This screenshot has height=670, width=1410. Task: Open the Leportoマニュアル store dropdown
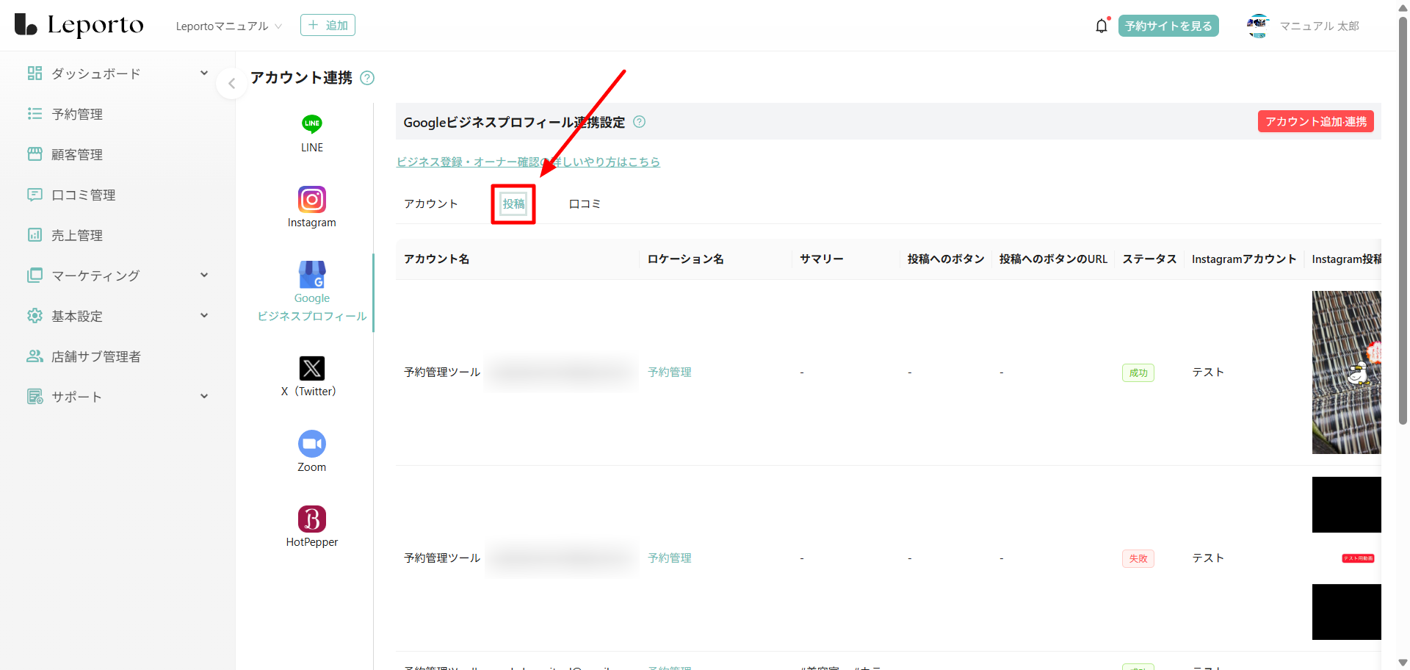228,26
